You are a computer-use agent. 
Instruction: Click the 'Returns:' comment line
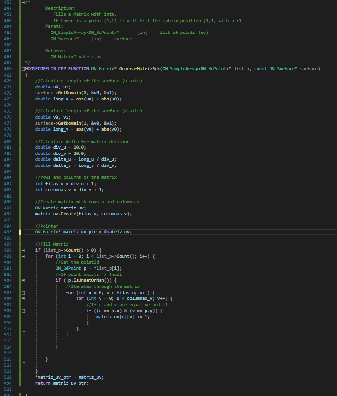[x=56, y=51]
